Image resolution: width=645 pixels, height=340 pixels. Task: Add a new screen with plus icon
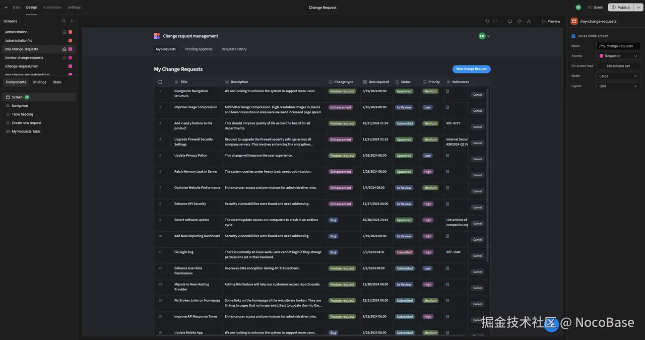coord(72,21)
